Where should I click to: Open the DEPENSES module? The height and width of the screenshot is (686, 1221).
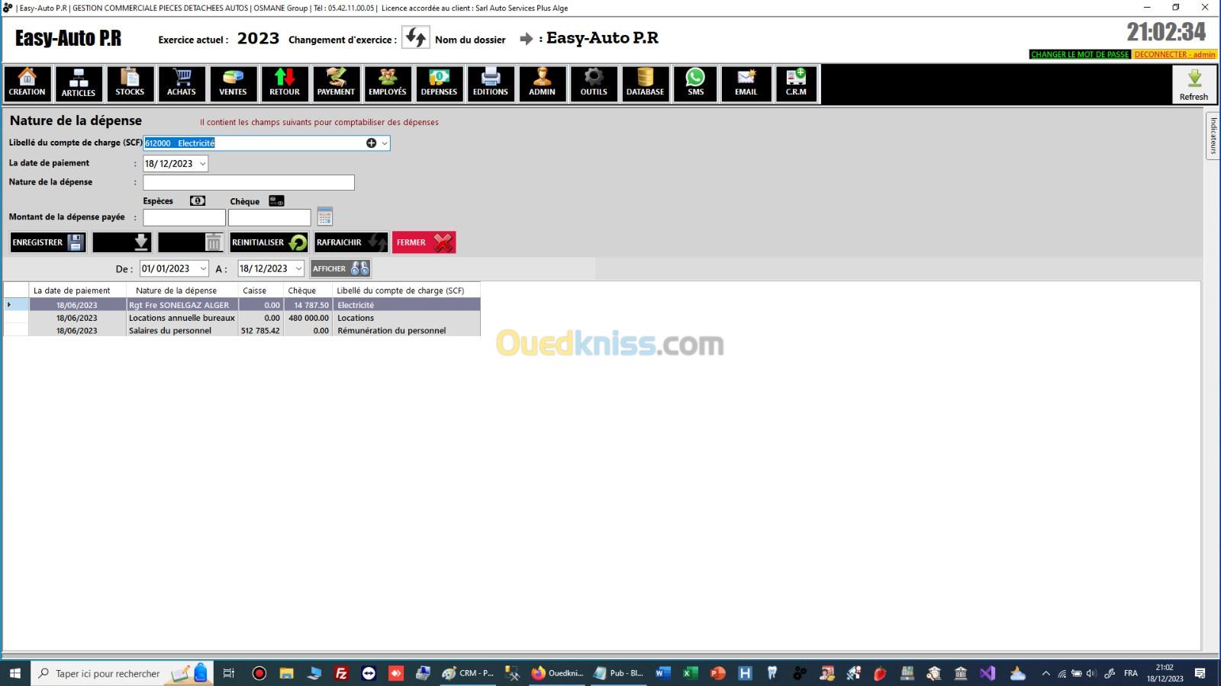pos(439,83)
